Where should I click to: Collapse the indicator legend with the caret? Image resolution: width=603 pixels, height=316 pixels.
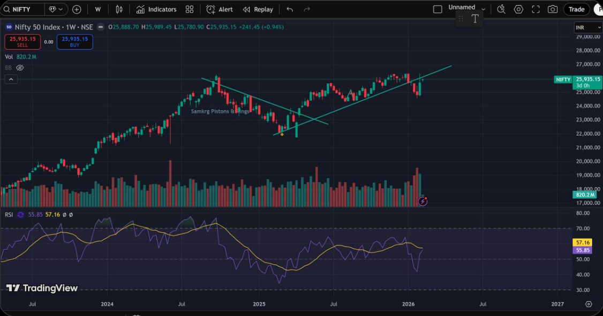[x=11, y=79]
